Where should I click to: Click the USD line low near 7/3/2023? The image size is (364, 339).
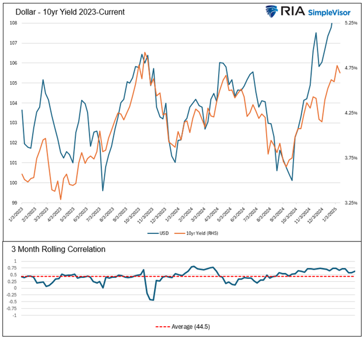pos(103,191)
